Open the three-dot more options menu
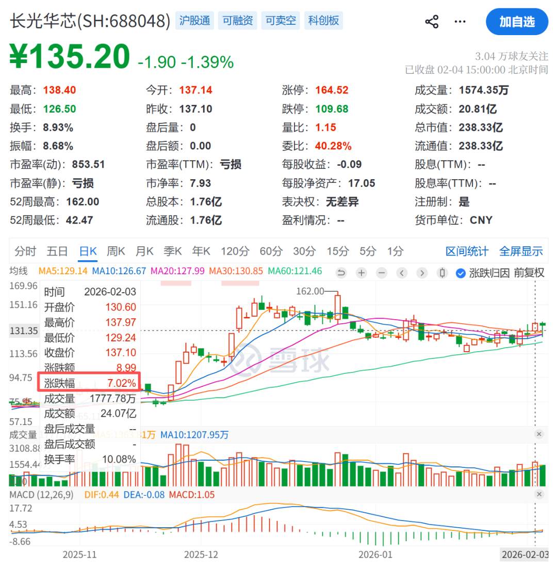 coord(460,22)
